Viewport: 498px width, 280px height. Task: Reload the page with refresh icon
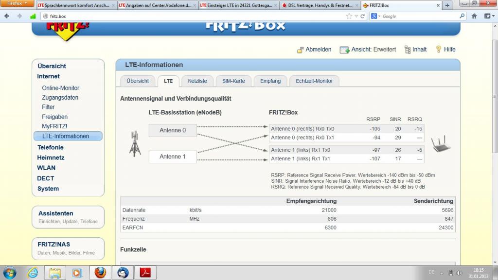[x=362, y=16]
